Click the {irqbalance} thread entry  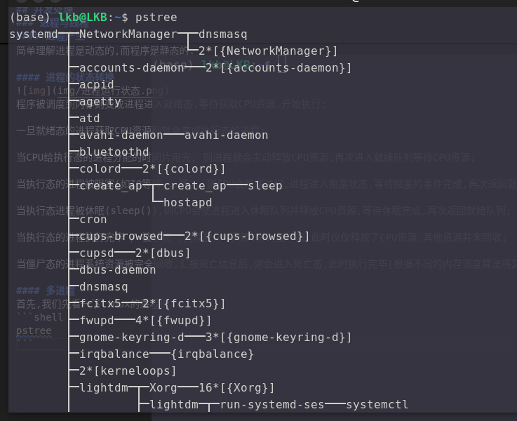pyautogui.click(x=213, y=354)
